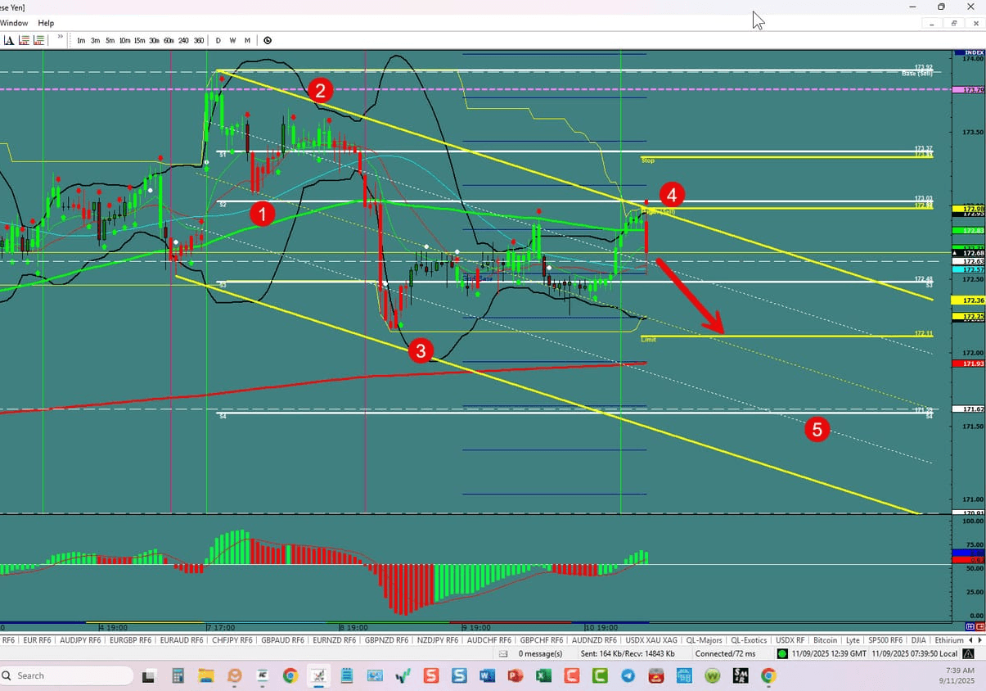Switch chart to Daily with the D button
The width and height of the screenshot is (986, 691).
coord(218,40)
